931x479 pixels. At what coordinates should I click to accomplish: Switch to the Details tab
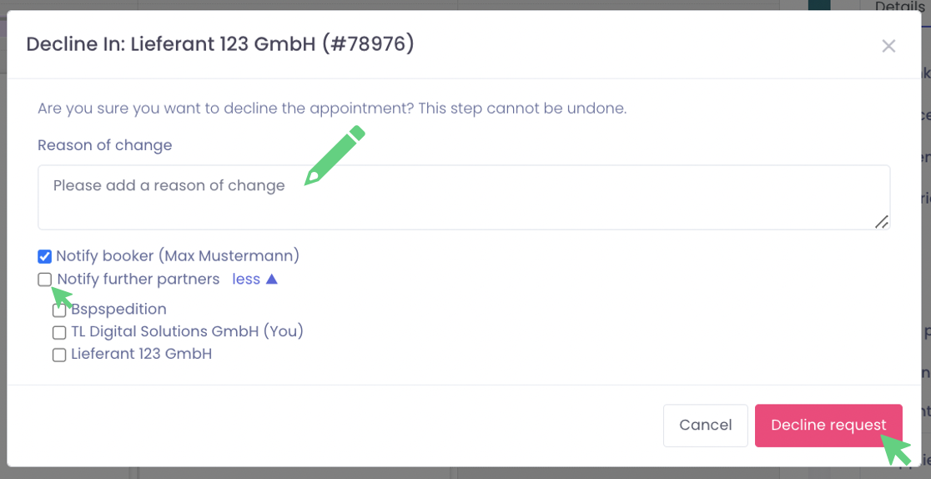(x=899, y=7)
